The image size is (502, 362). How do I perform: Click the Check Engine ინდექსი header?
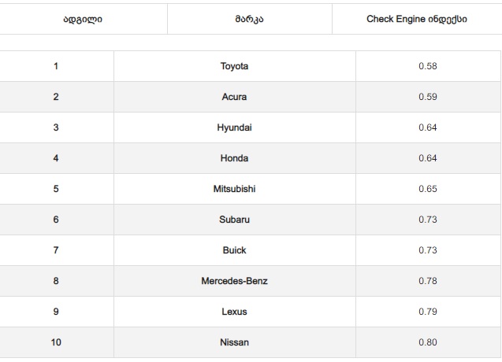(x=416, y=19)
